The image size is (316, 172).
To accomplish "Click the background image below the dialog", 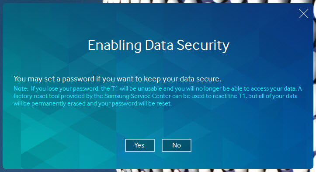I will 215,171.
